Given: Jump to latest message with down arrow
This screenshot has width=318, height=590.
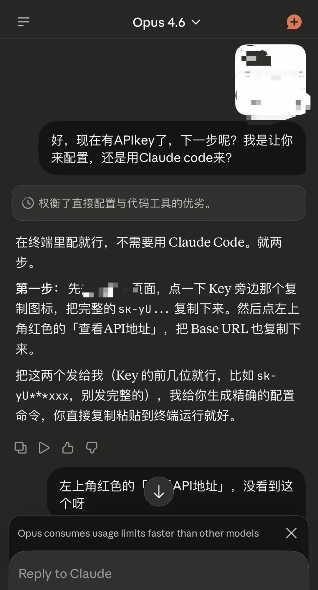Looking at the screenshot, I should tap(159, 491).
